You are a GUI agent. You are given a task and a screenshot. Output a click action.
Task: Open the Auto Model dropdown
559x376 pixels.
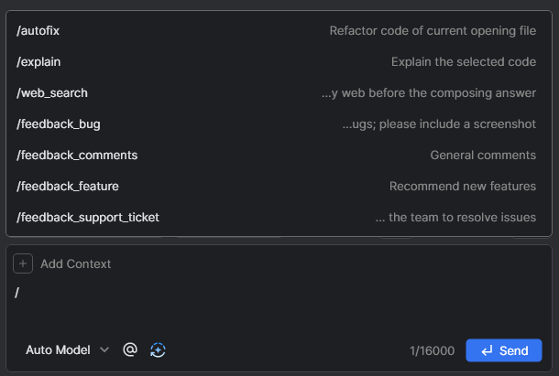(x=67, y=349)
